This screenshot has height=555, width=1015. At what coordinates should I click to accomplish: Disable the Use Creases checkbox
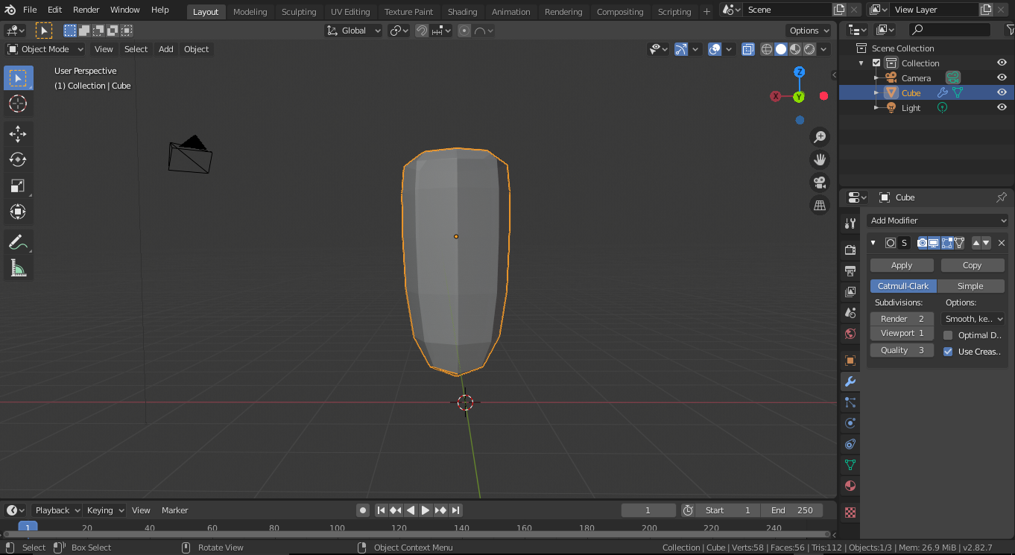click(948, 352)
